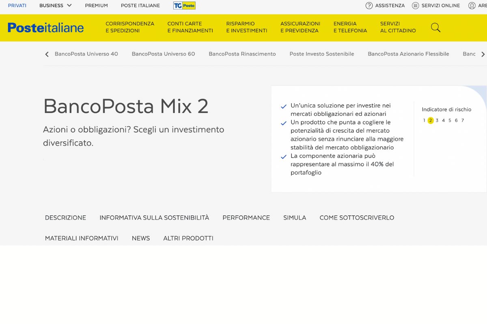
Task: Select Poste Investo Sostenibile product
Action: click(x=322, y=54)
